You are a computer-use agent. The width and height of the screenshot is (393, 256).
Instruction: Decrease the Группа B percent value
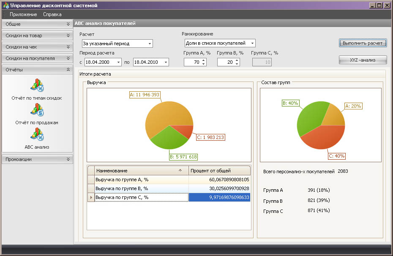(237, 64)
